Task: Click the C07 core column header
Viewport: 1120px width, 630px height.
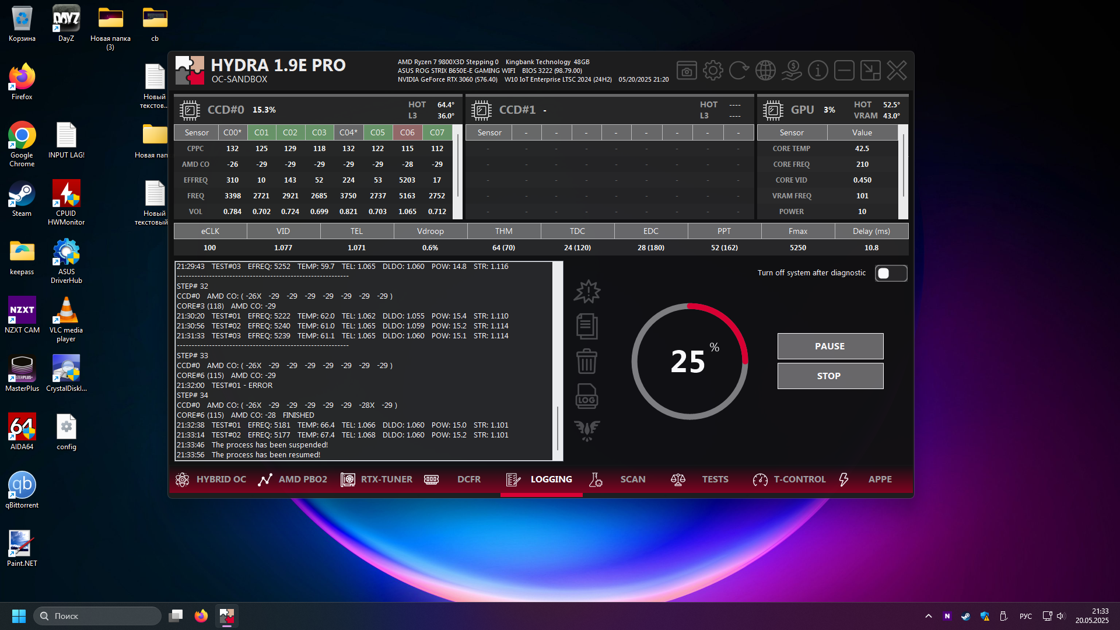Action: coord(437,132)
